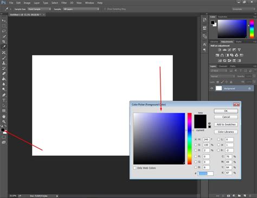Image resolution: width=257 pixels, height=198 pixels.
Task: Select the Brush tool
Action: (x=4, y=58)
